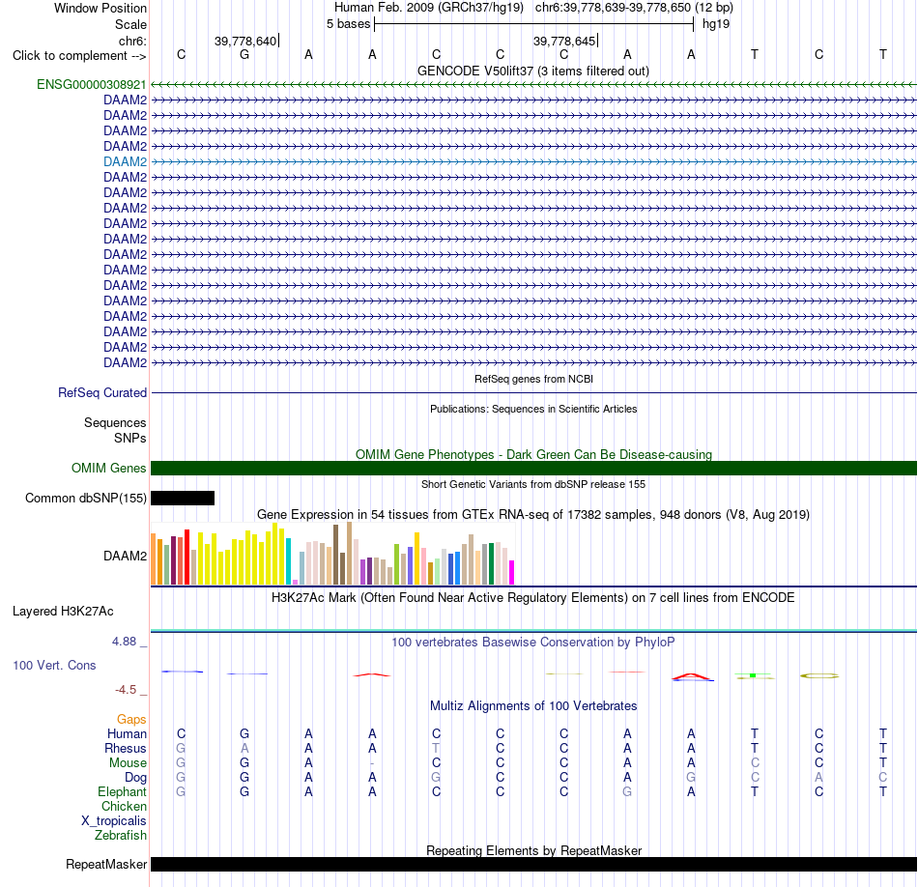Click the dash gap in the Mouse row

372,763
